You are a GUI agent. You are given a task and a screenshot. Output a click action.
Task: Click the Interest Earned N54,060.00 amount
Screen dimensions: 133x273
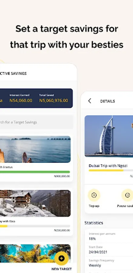tap(21, 100)
